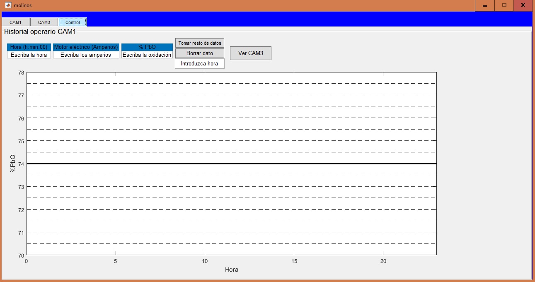
Task: Click the 'Tomar resto de datos' button
Action: tap(200, 43)
